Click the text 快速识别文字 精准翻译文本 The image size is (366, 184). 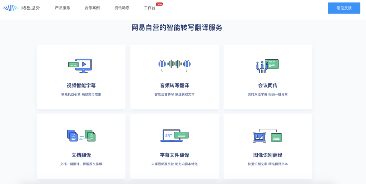[x=268, y=164]
